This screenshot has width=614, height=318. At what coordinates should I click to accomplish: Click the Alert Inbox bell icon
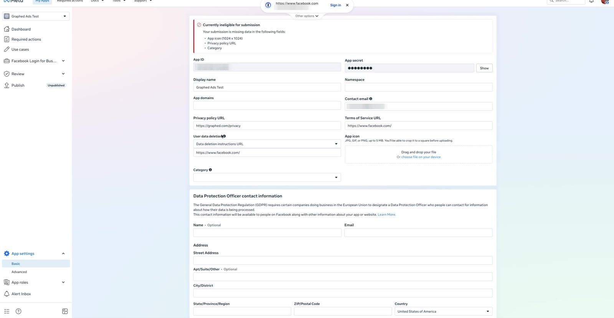click(7, 294)
